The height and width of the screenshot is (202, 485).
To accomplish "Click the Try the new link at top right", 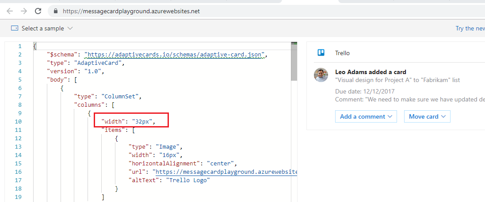I will click(x=470, y=28).
